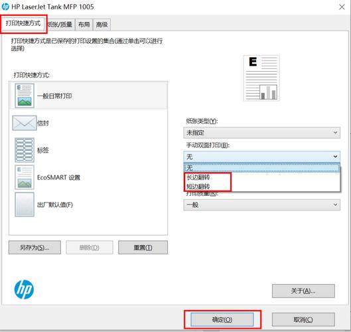351x332 pixels.
Task: Choose the 信封 envelope icon
Action: [x=25, y=123]
